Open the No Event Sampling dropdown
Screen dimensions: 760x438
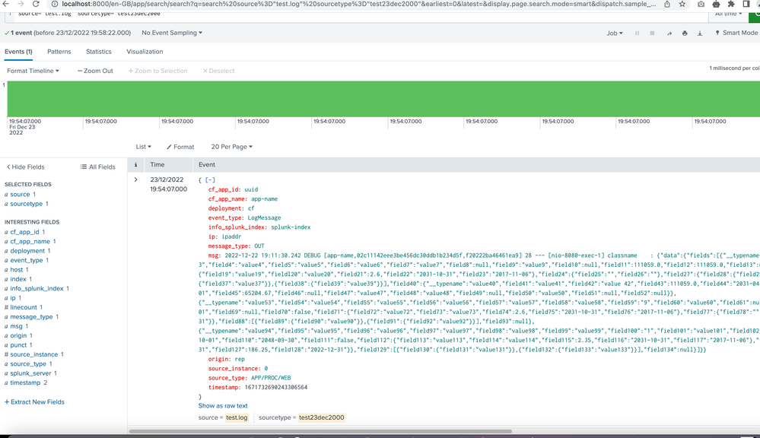pos(172,33)
